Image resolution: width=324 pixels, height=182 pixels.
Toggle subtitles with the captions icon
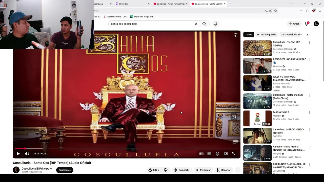[209, 154]
